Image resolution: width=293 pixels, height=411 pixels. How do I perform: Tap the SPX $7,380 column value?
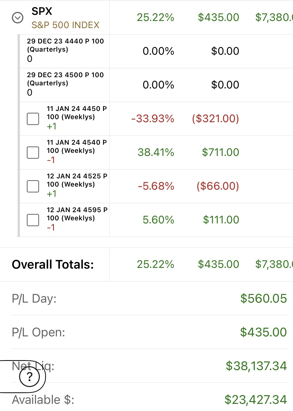click(x=274, y=17)
